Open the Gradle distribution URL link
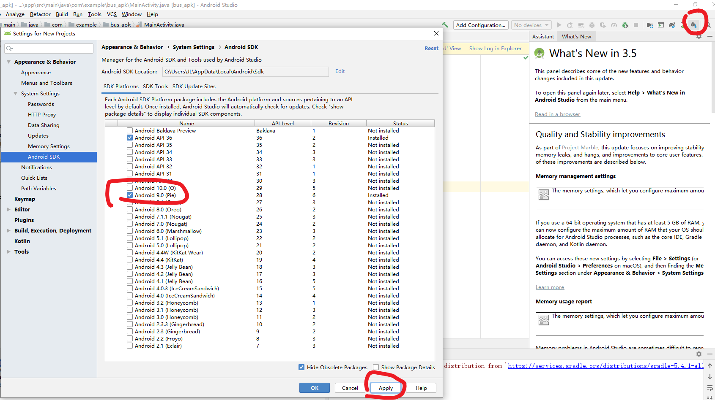This screenshot has width=715, height=400. pyautogui.click(x=605, y=366)
